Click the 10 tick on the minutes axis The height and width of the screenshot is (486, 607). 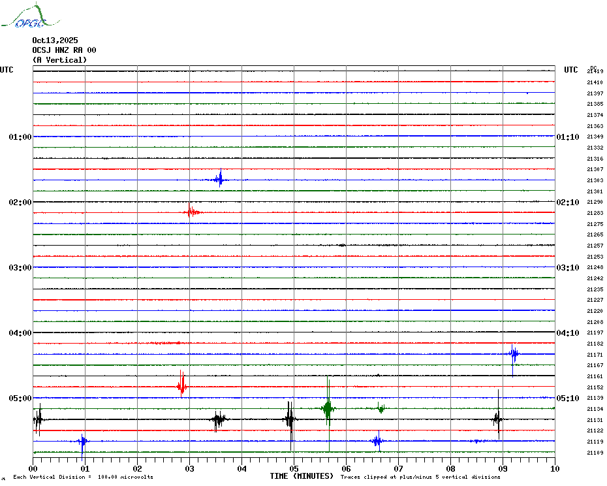(554, 468)
